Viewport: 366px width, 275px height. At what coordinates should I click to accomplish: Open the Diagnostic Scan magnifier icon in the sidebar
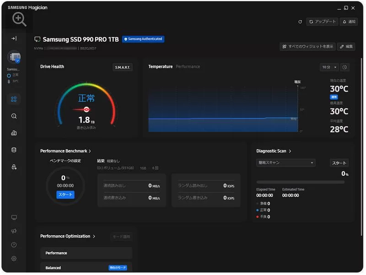coord(14,116)
